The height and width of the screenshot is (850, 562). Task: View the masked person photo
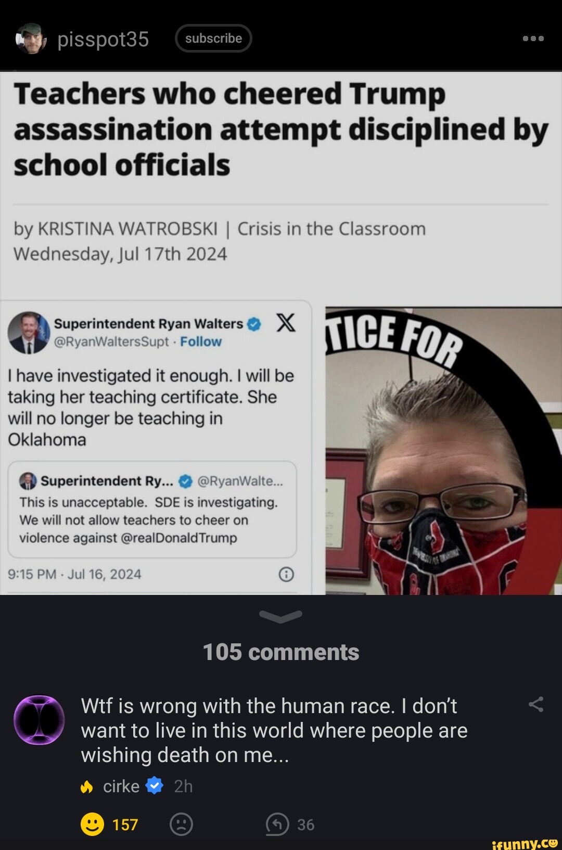click(444, 451)
